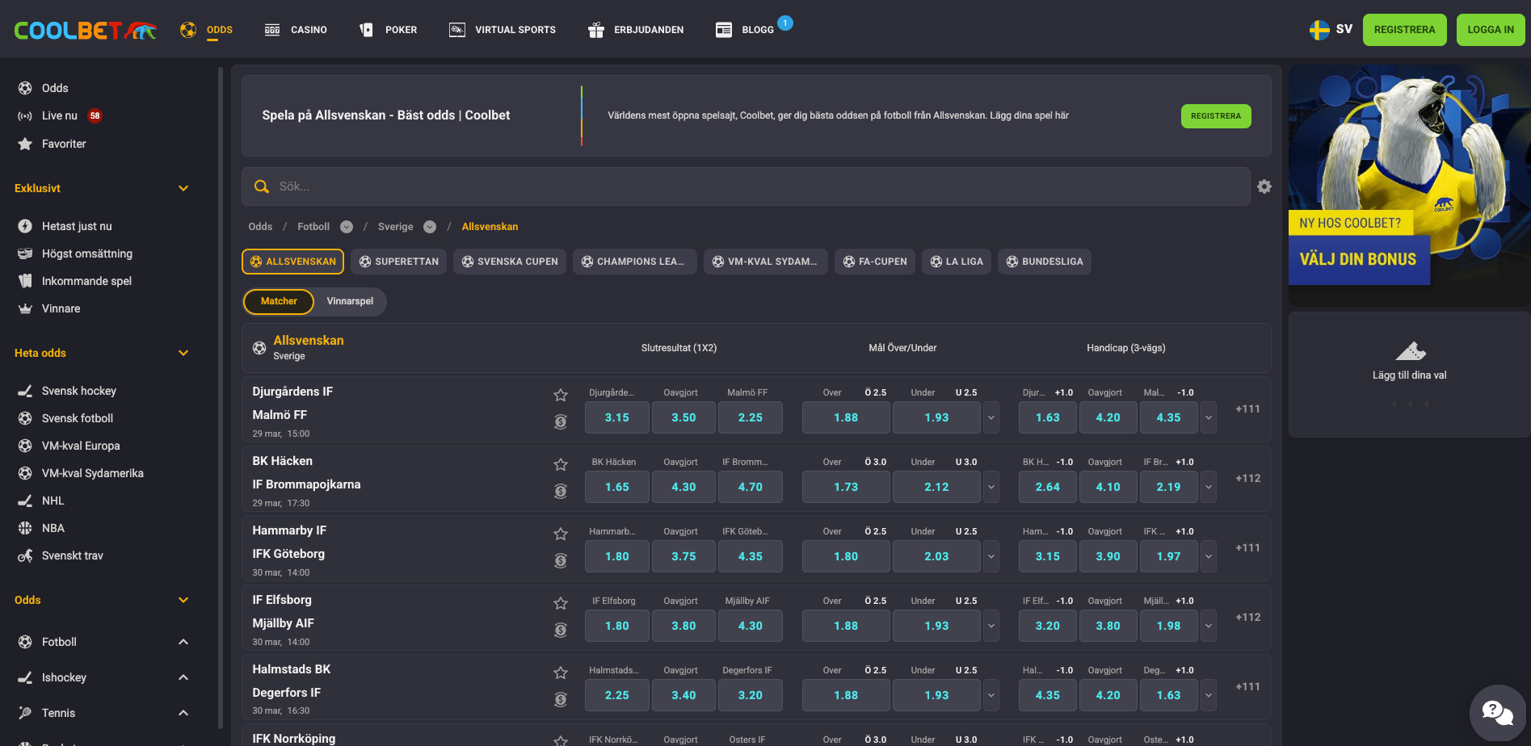The image size is (1531, 746).
Task: Open VM-kval Europa odds
Action: click(69, 446)
